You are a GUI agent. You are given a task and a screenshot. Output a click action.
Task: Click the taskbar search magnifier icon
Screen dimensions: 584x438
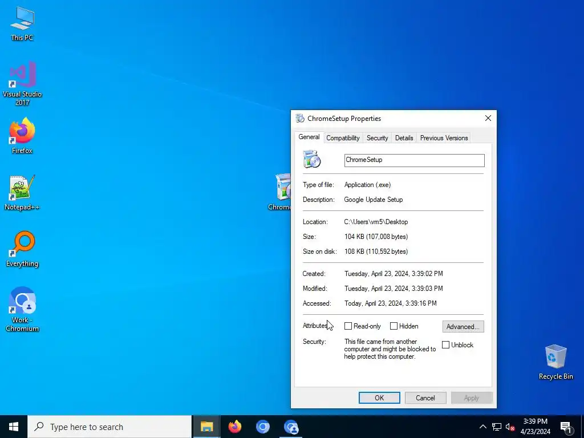[x=39, y=427]
